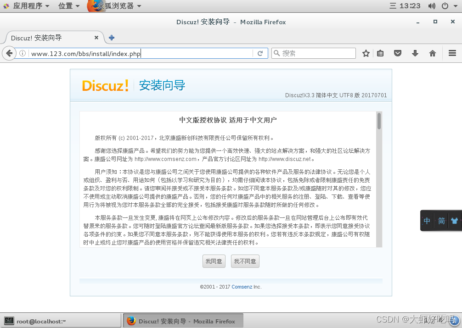Open a new tab with the plus icon
This screenshot has height=328, width=462.
point(112,38)
